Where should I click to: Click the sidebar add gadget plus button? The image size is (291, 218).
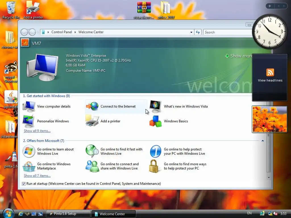(x=270, y=6)
